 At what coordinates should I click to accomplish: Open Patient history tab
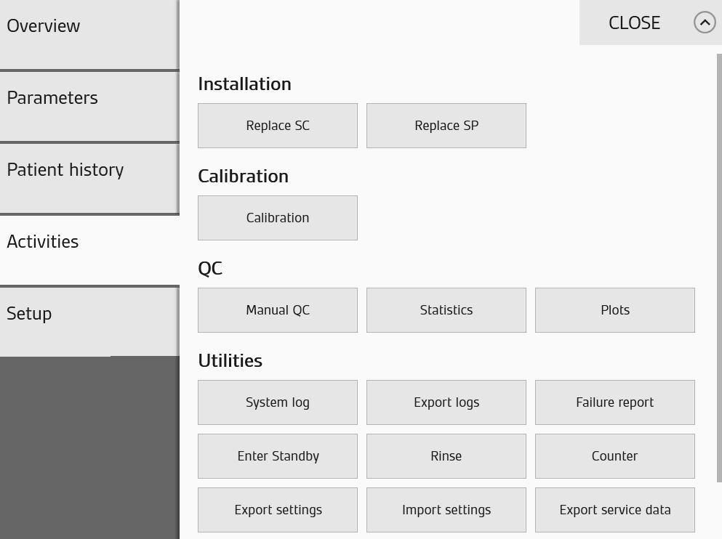[89, 179]
